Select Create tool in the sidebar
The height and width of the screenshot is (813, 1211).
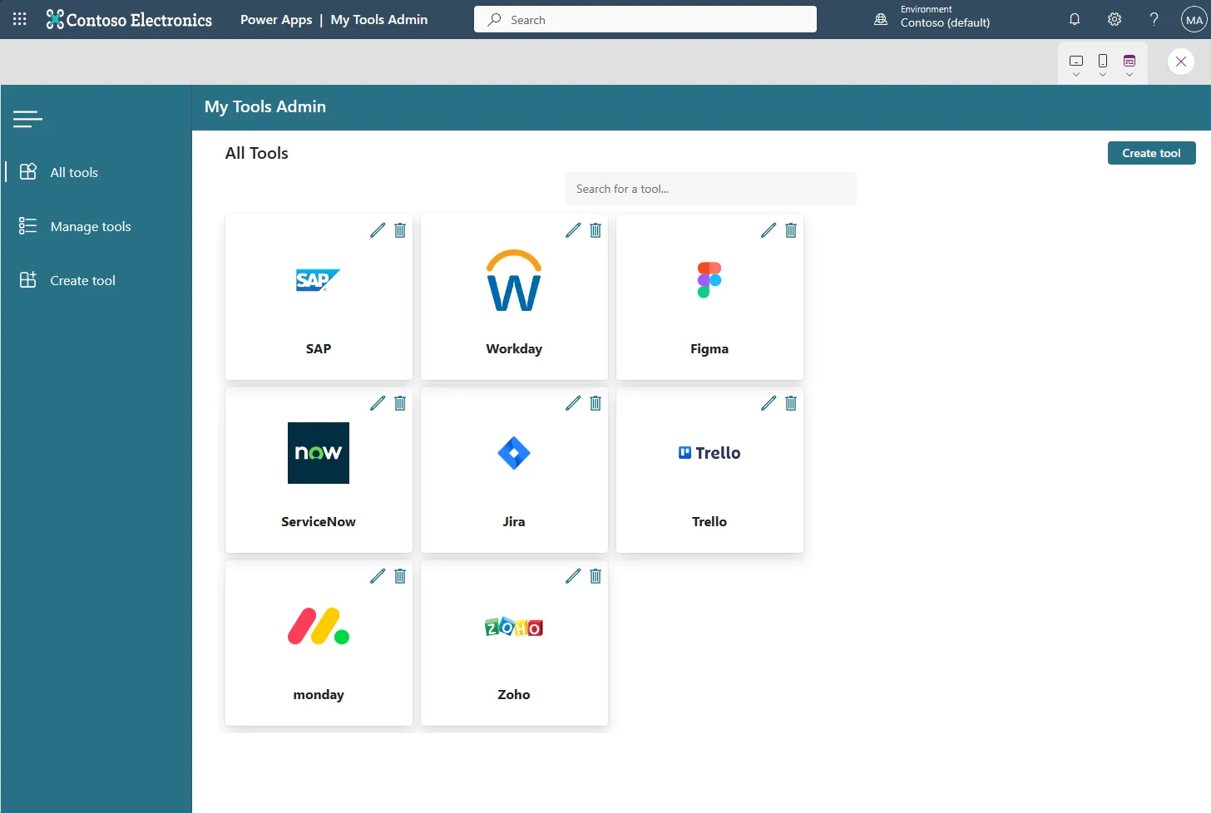(x=96, y=280)
